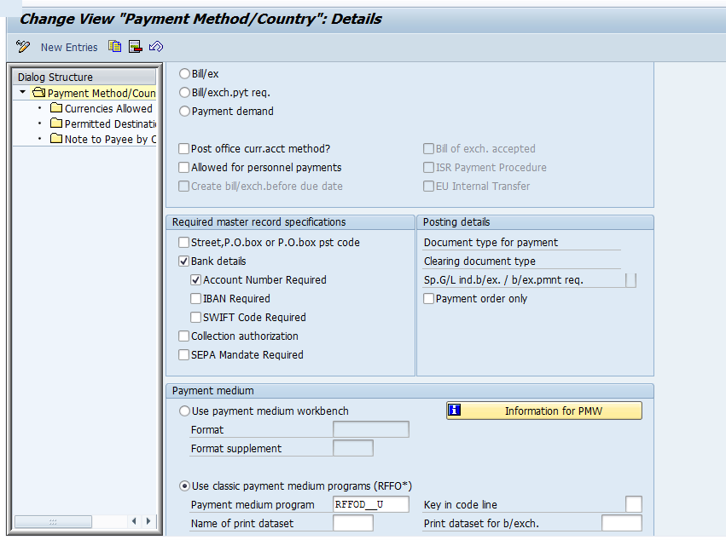The width and height of the screenshot is (726, 540).
Task: Click the Sp.G/L ind.b/ex. input field
Action: (x=630, y=280)
